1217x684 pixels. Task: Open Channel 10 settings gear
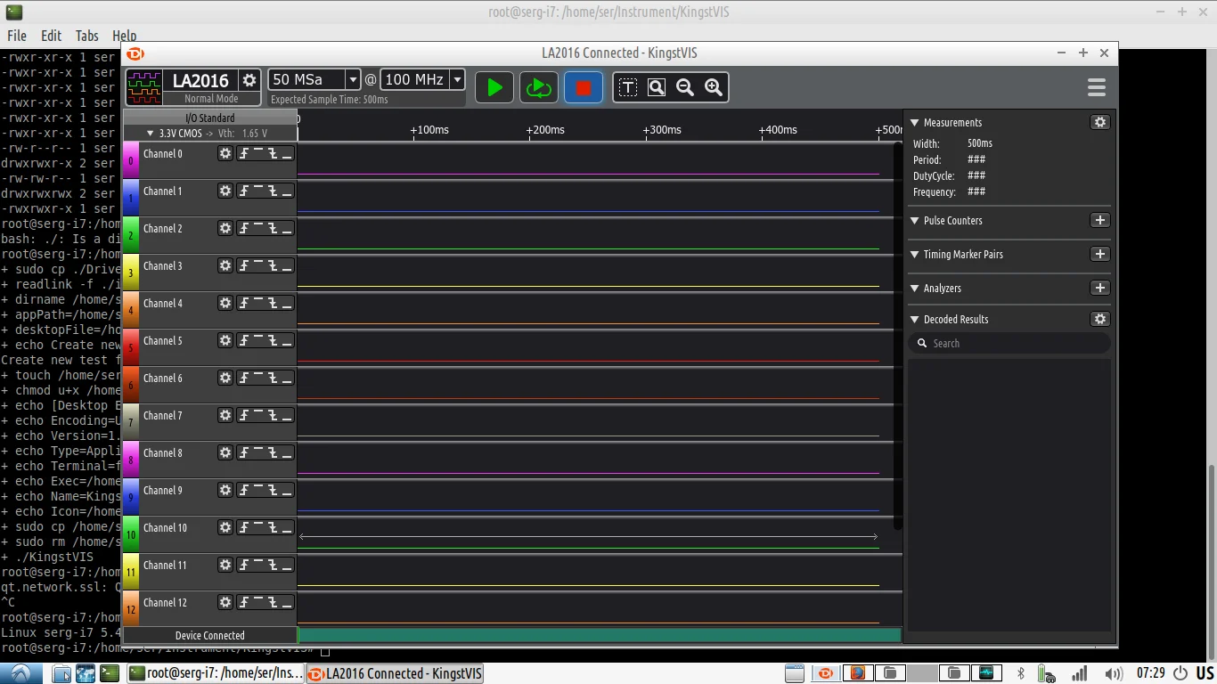click(225, 527)
